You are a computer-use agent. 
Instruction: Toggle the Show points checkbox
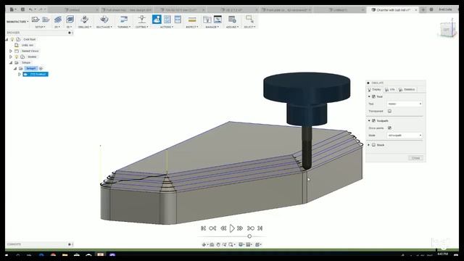[x=389, y=128]
